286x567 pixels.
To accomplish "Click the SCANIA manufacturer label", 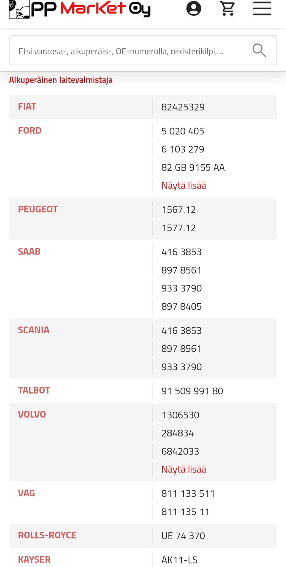I will pos(34,330).
